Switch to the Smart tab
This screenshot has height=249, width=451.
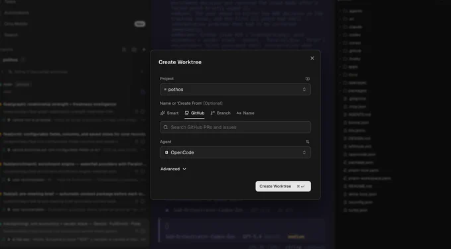pyautogui.click(x=169, y=113)
